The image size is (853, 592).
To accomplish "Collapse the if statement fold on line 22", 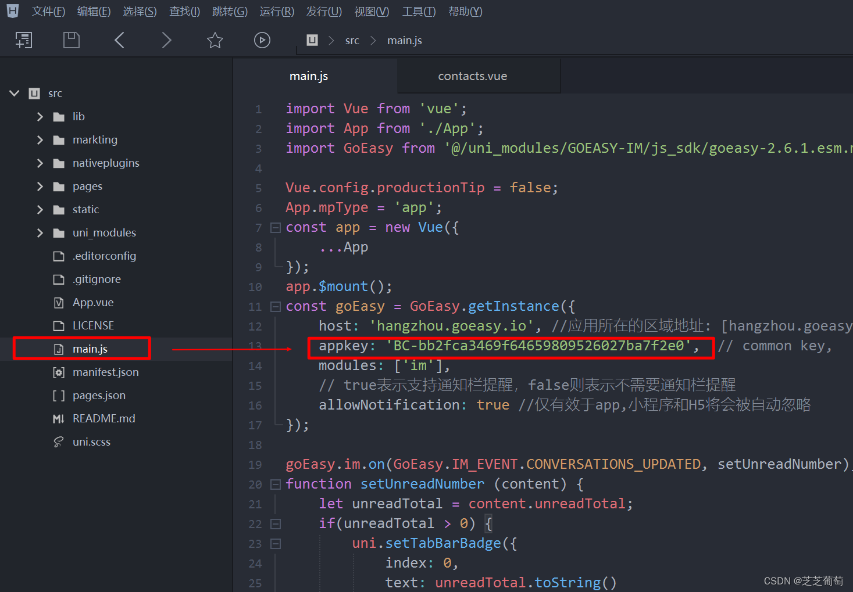I will 275,523.
